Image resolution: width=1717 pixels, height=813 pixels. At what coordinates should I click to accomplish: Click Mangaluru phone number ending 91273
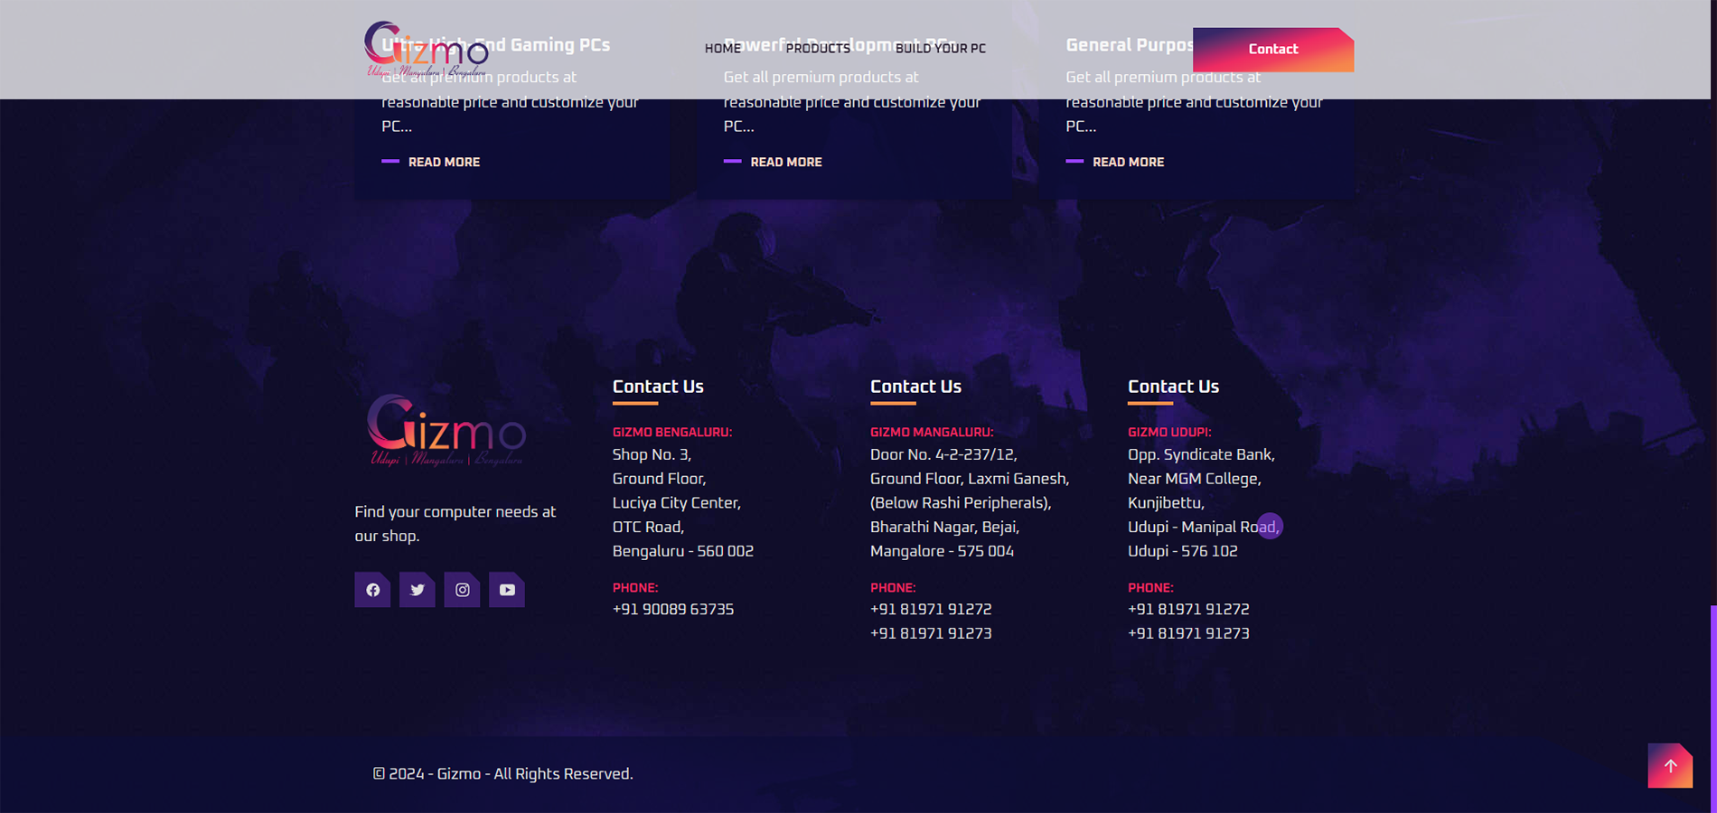[931, 634]
